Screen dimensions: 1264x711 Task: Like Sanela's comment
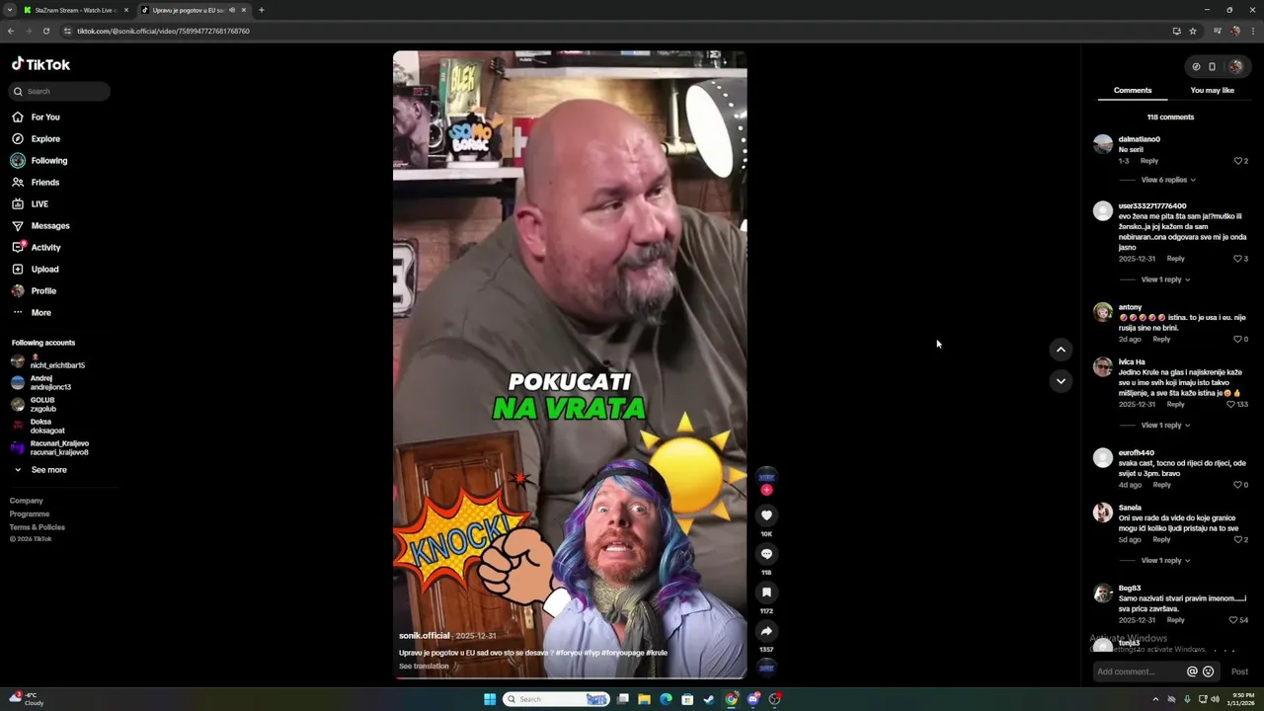[x=1237, y=540]
